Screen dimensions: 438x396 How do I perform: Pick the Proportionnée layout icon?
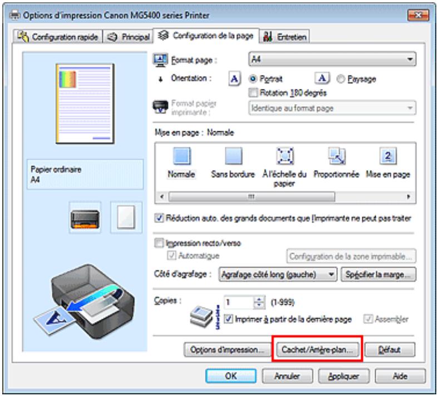[x=337, y=156]
